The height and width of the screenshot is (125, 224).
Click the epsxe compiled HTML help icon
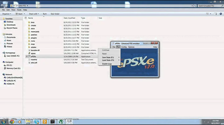tap(29, 54)
